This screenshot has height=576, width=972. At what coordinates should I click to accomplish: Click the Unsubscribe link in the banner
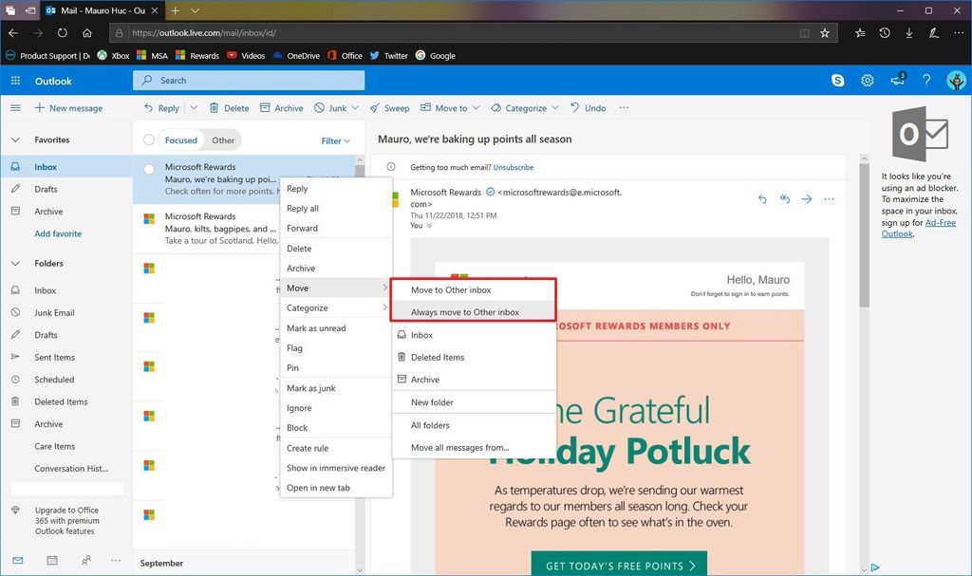pos(514,167)
